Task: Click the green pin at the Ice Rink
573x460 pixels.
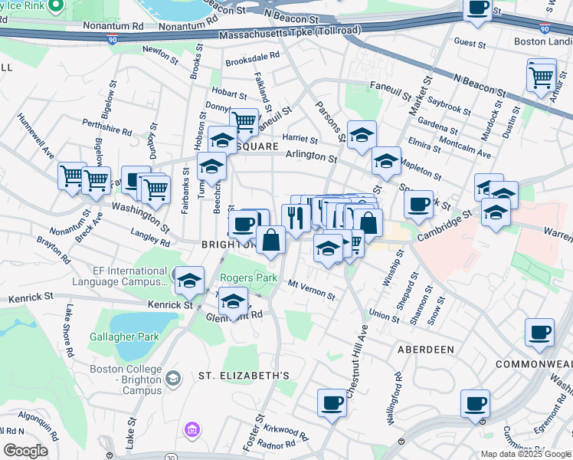Action: coord(56,6)
